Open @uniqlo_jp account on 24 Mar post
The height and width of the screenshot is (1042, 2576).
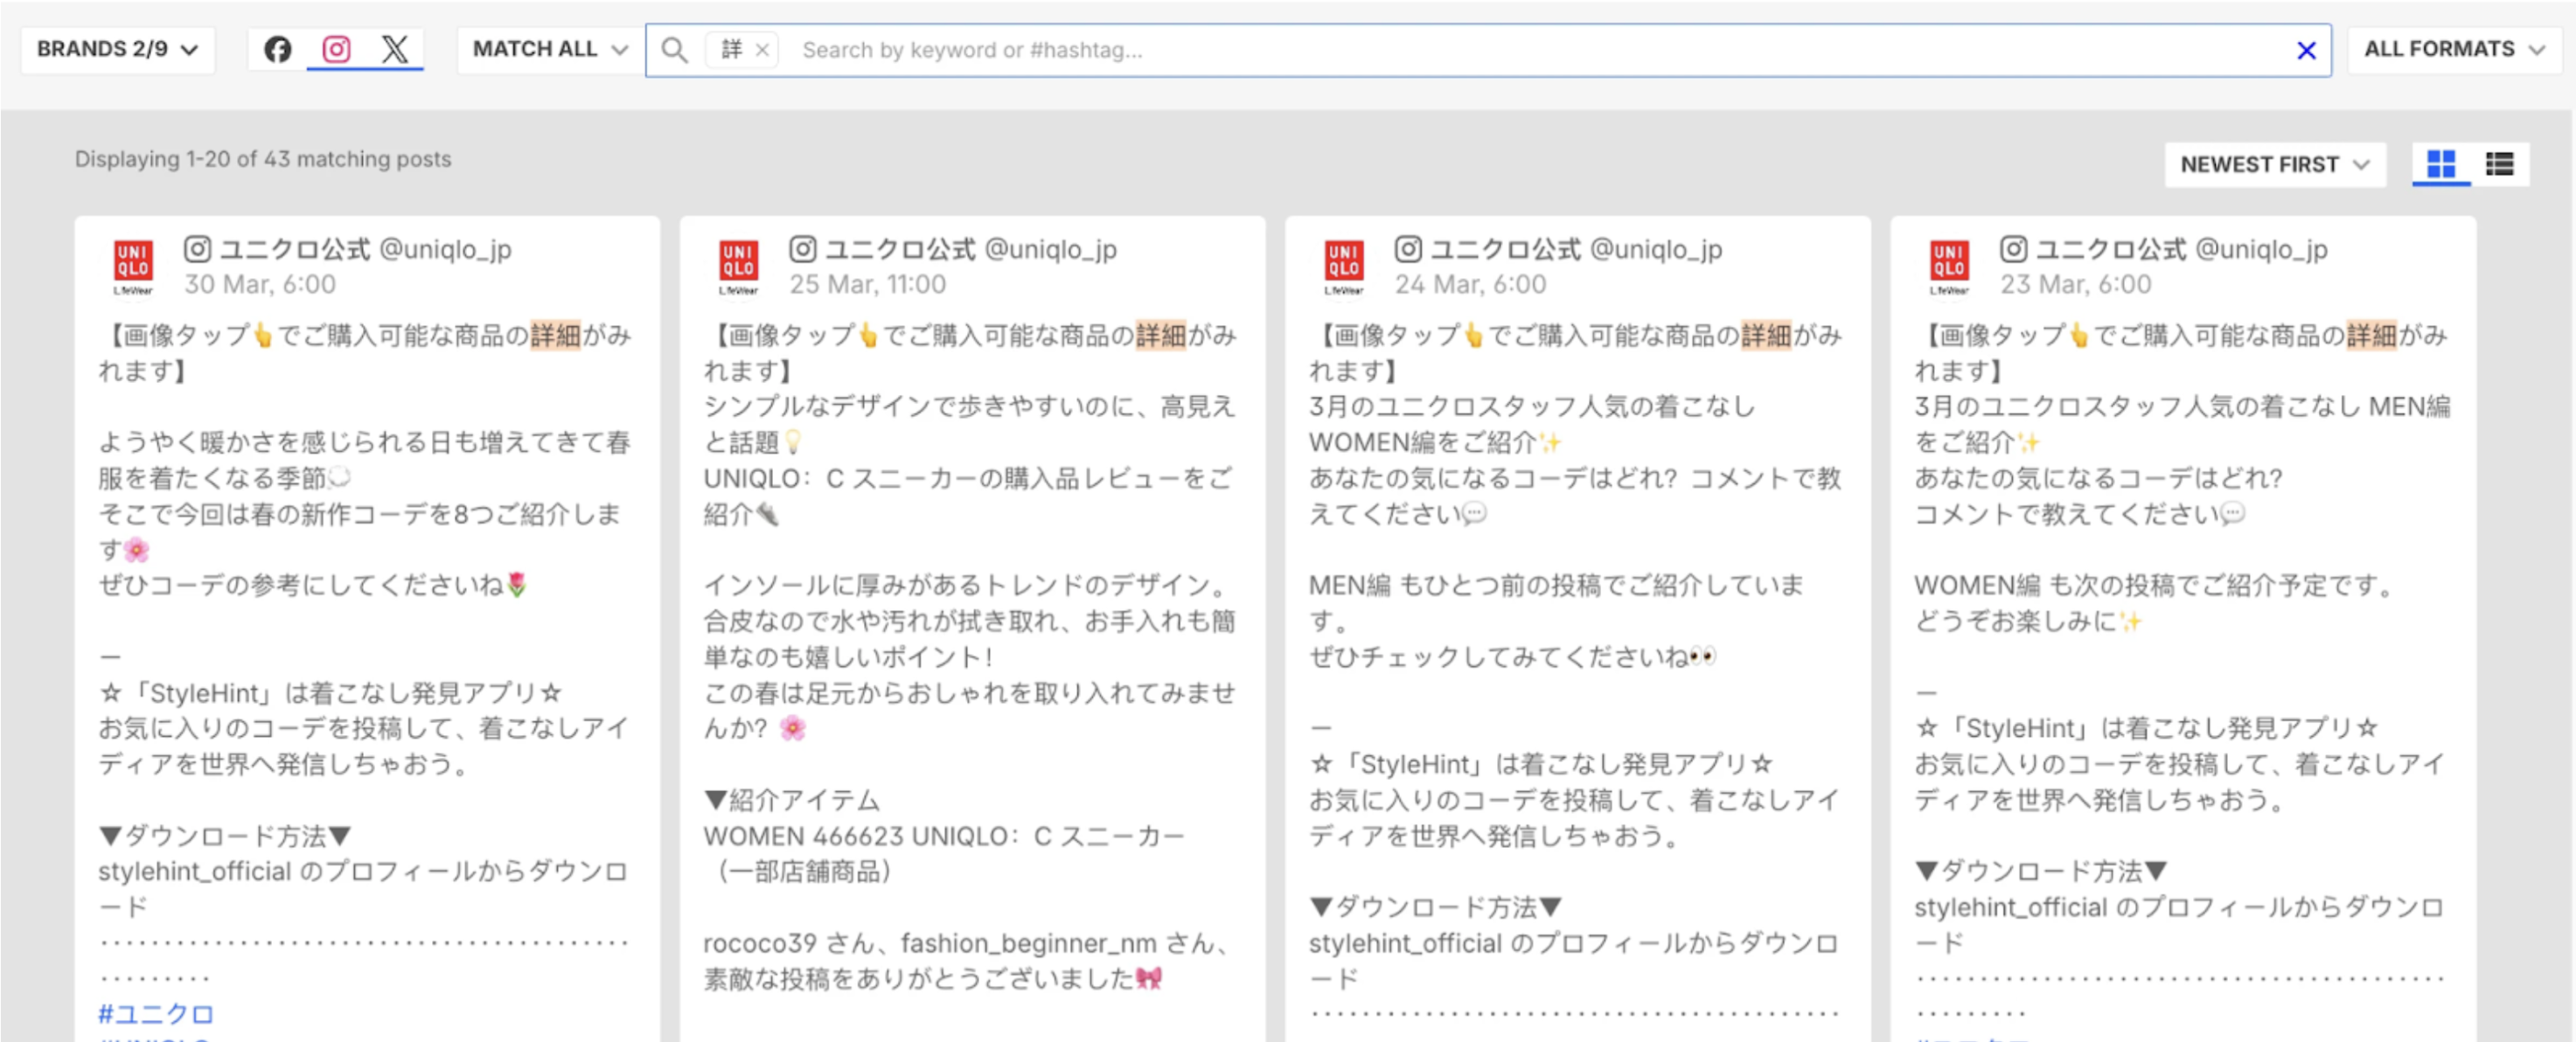point(1656,249)
